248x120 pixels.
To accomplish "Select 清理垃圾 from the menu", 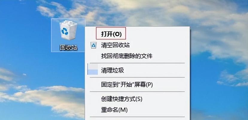I will (112, 70).
